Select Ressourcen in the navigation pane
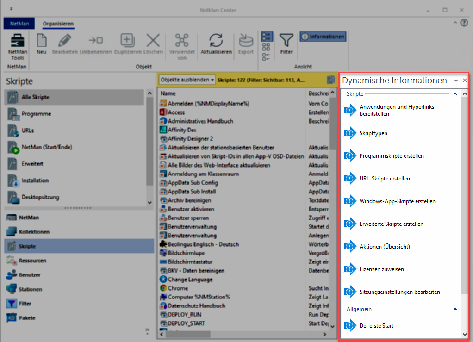Image resolution: width=473 pixels, height=342 pixels. point(32,261)
